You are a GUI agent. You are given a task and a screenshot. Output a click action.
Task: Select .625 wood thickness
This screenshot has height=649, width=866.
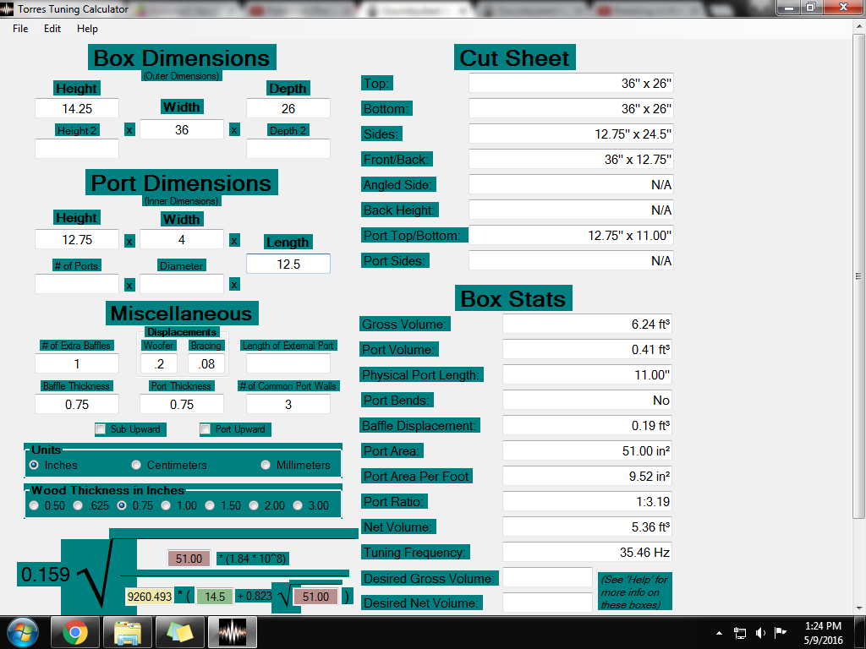click(78, 505)
